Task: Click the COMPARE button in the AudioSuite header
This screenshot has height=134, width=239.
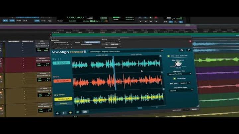Action: [x=114, y=44]
